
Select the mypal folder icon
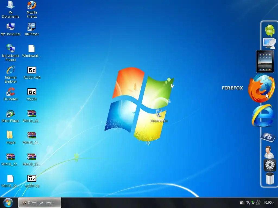[11, 137]
